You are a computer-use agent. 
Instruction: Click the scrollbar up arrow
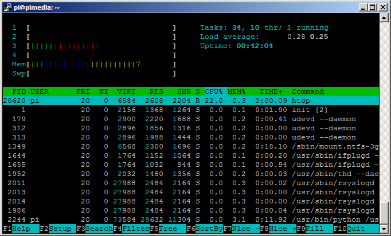click(x=384, y=18)
